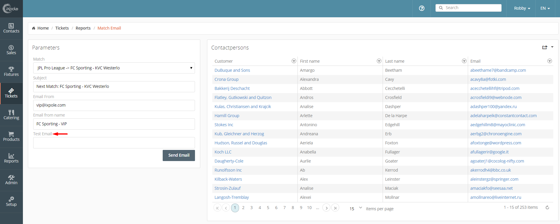Viewport: 560px width, 224px height.
Task: Open the Customer column filter icon
Action: 294,61
